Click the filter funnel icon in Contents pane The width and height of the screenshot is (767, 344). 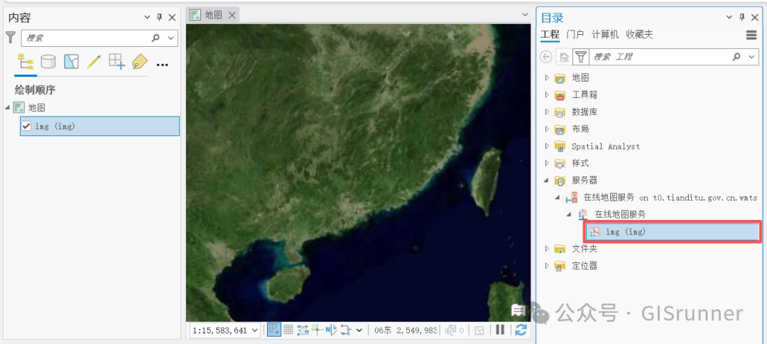[10, 38]
